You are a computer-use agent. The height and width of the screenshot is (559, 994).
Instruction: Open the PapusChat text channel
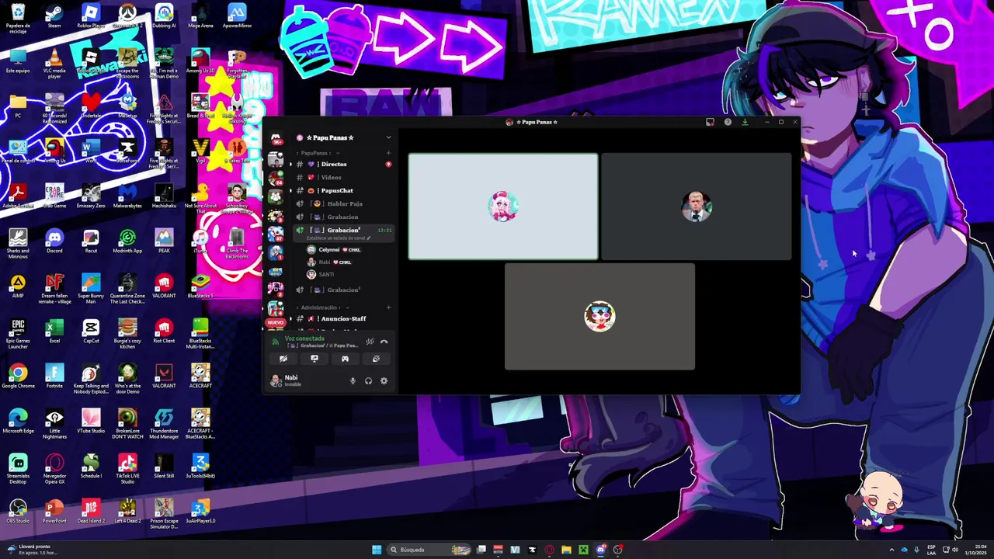343,190
